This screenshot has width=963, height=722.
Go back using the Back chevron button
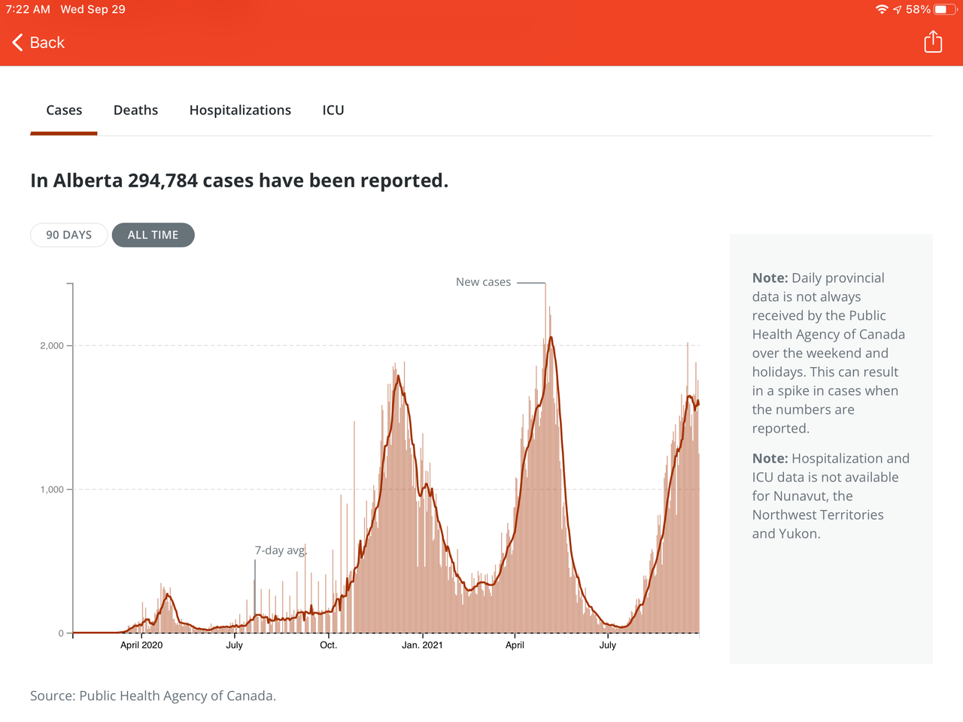point(38,43)
